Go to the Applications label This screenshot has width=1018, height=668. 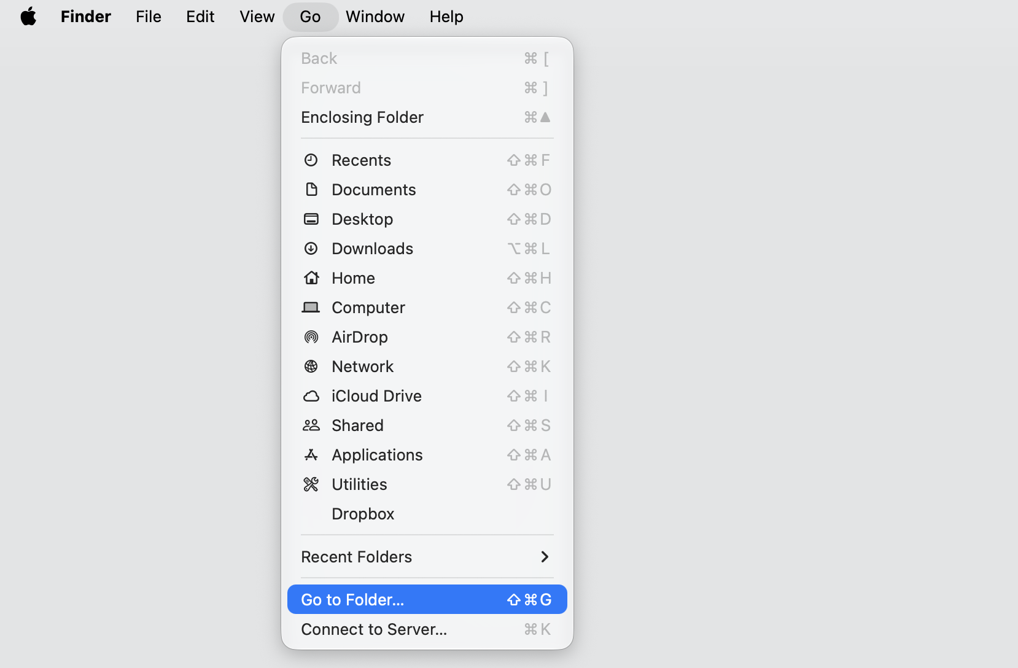pyautogui.click(x=377, y=455)
